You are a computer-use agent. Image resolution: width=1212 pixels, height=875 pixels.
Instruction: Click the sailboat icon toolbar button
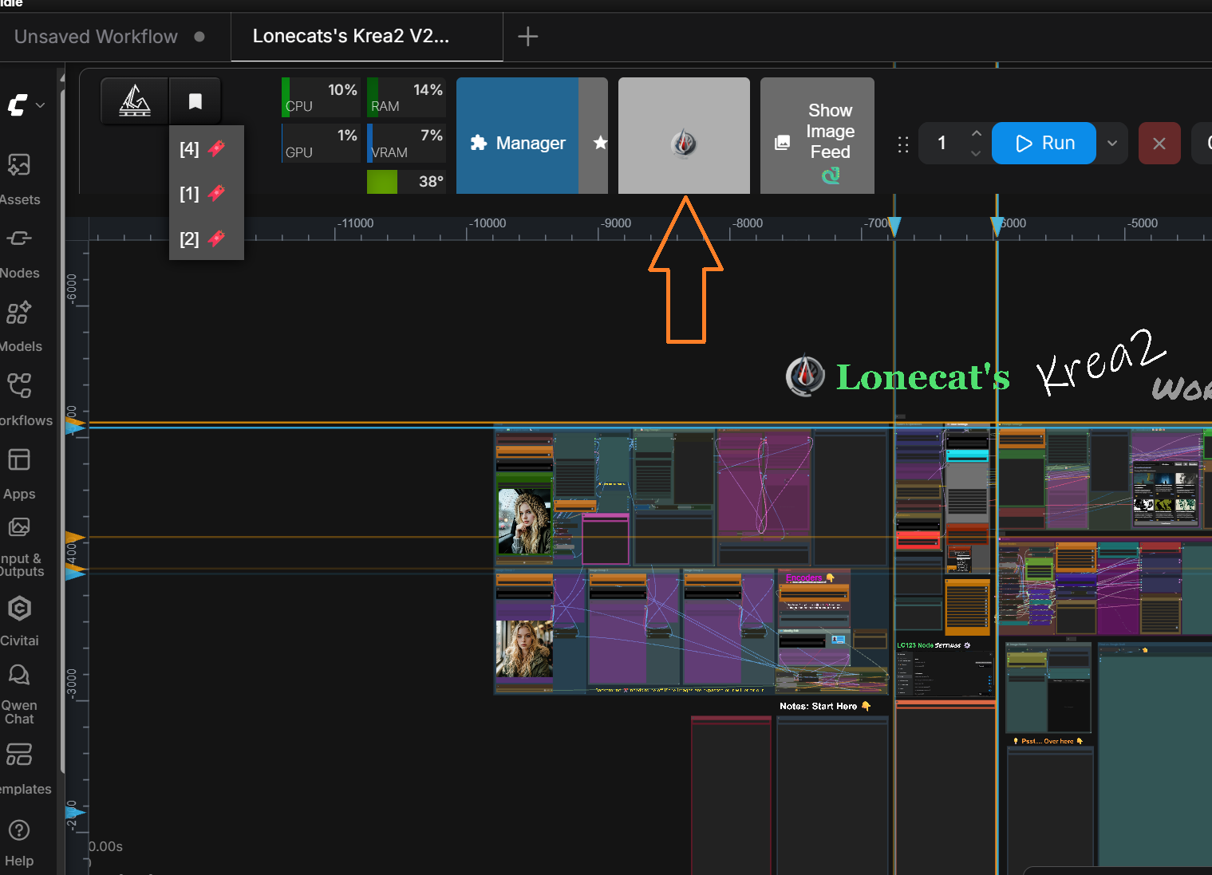(135, 101)
